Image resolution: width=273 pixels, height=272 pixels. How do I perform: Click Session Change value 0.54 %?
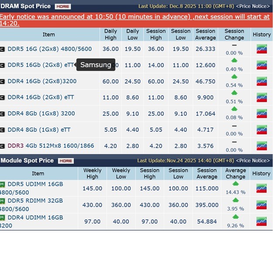click(x=234, y=85)
